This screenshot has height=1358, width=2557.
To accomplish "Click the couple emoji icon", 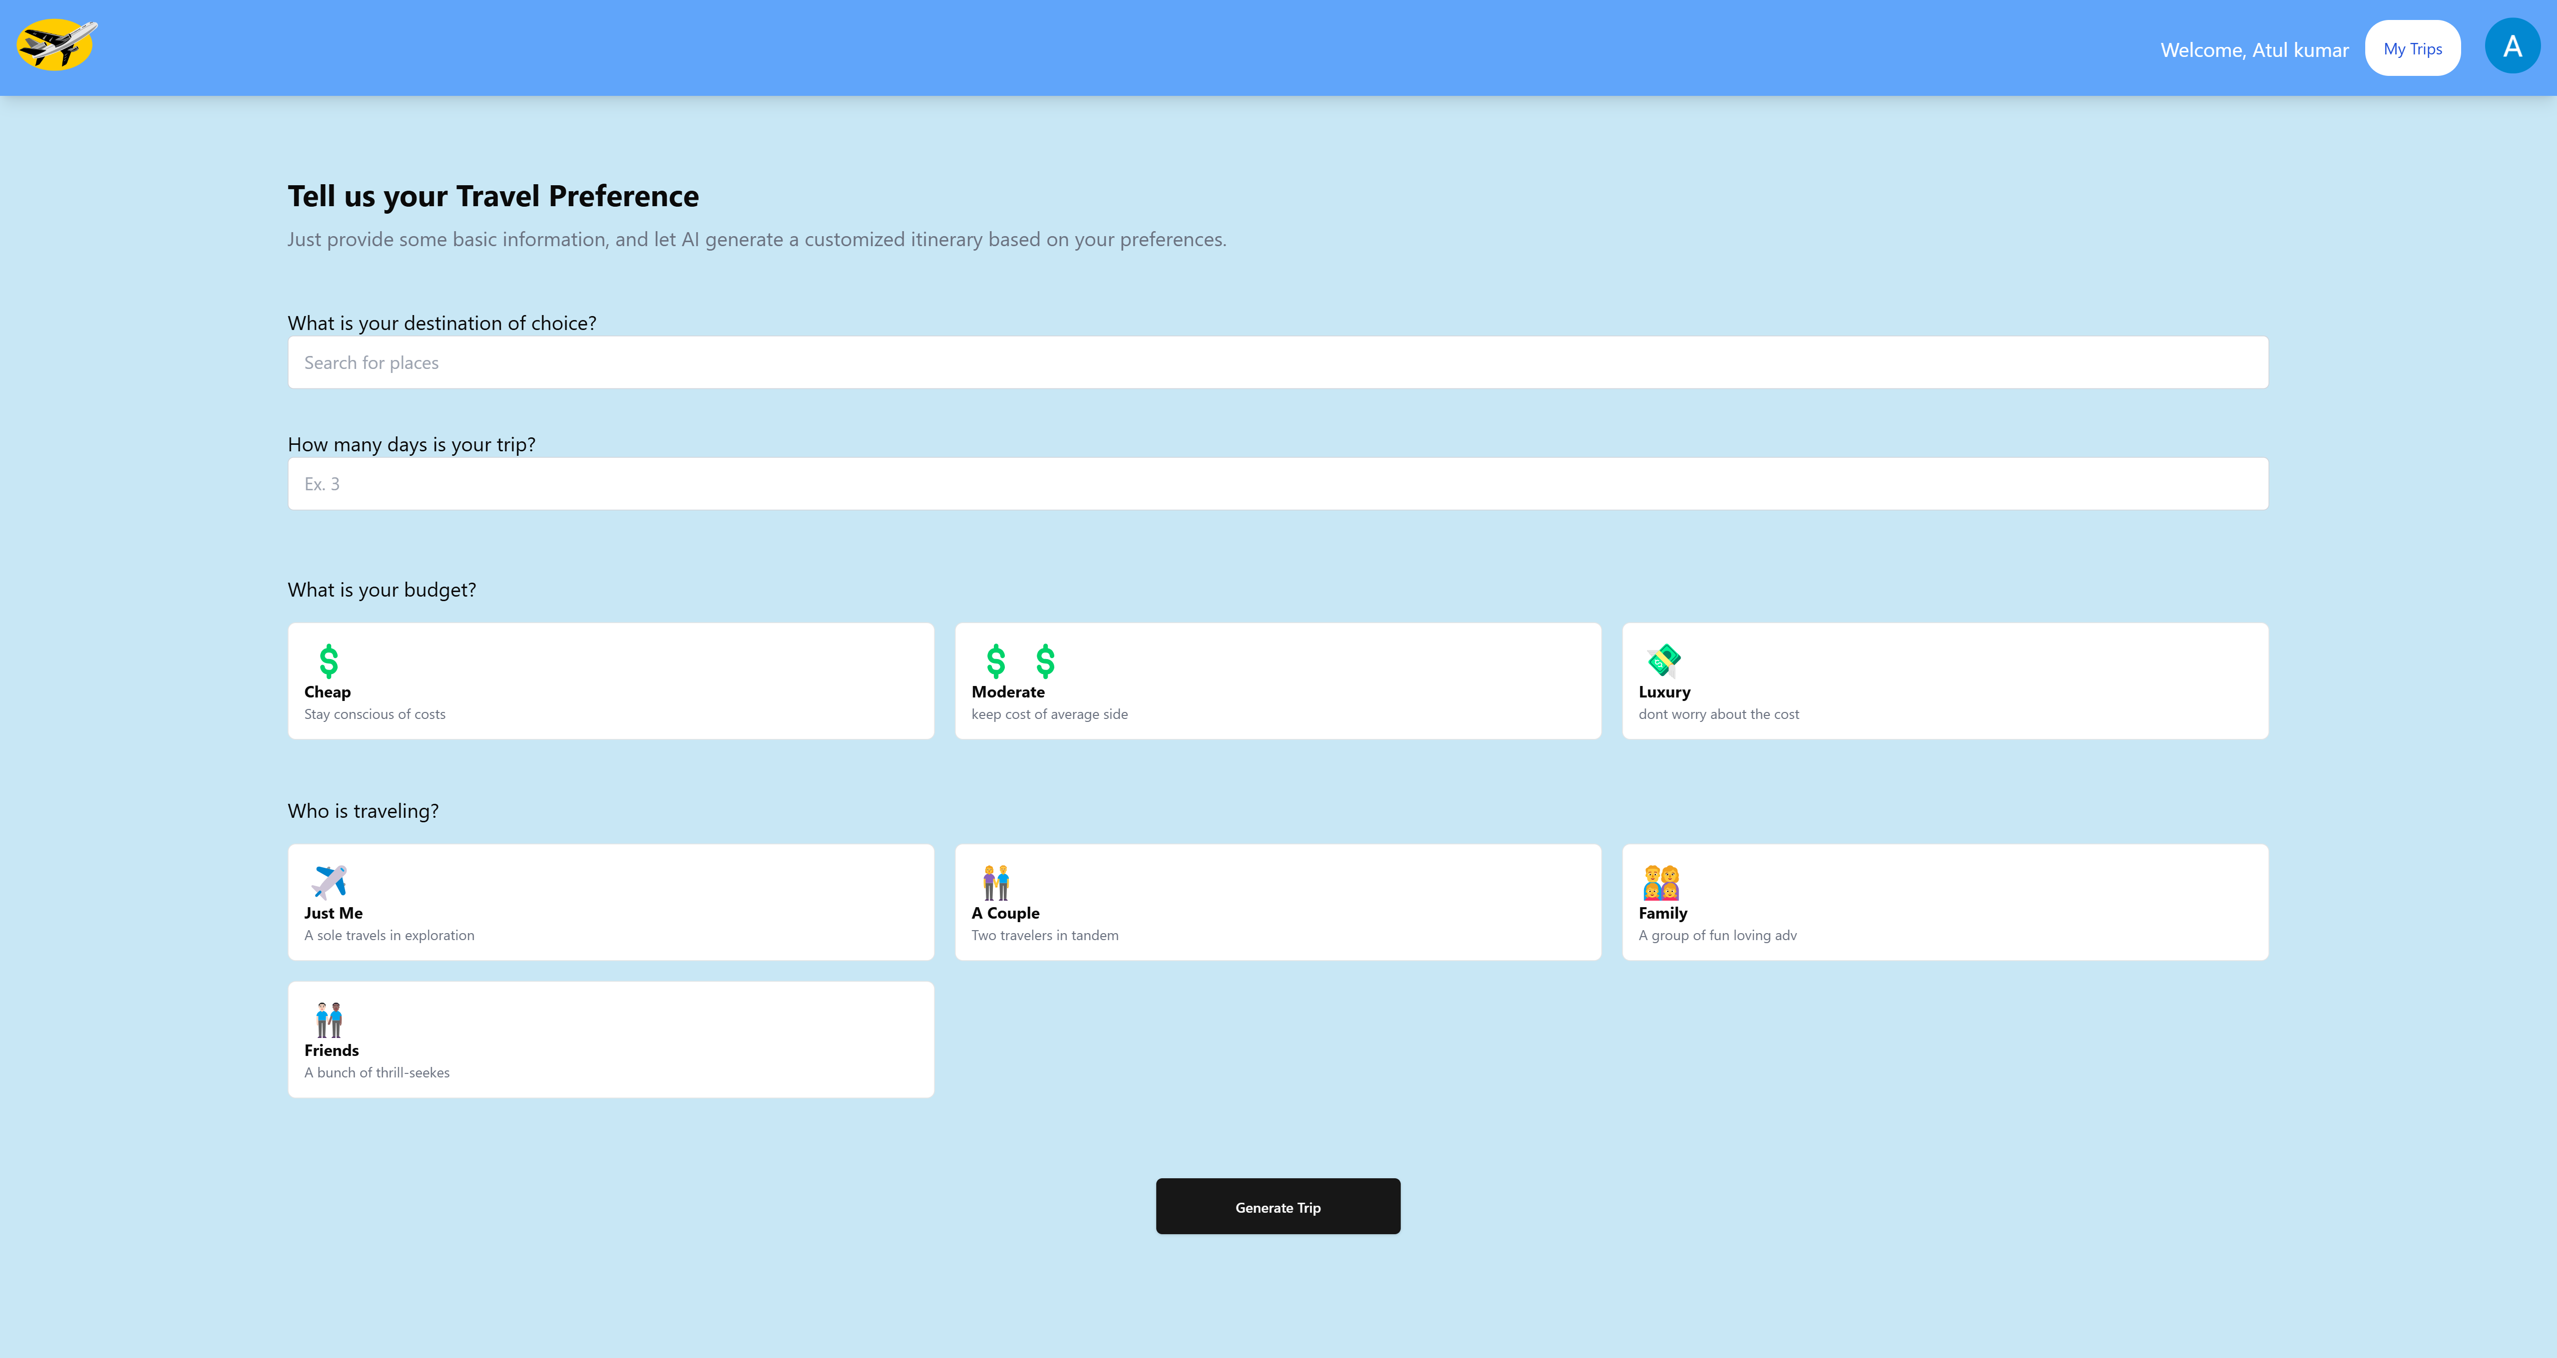I will [996, 882].
